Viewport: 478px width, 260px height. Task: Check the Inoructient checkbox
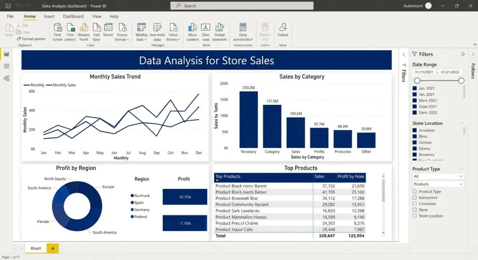coord(414,198)
